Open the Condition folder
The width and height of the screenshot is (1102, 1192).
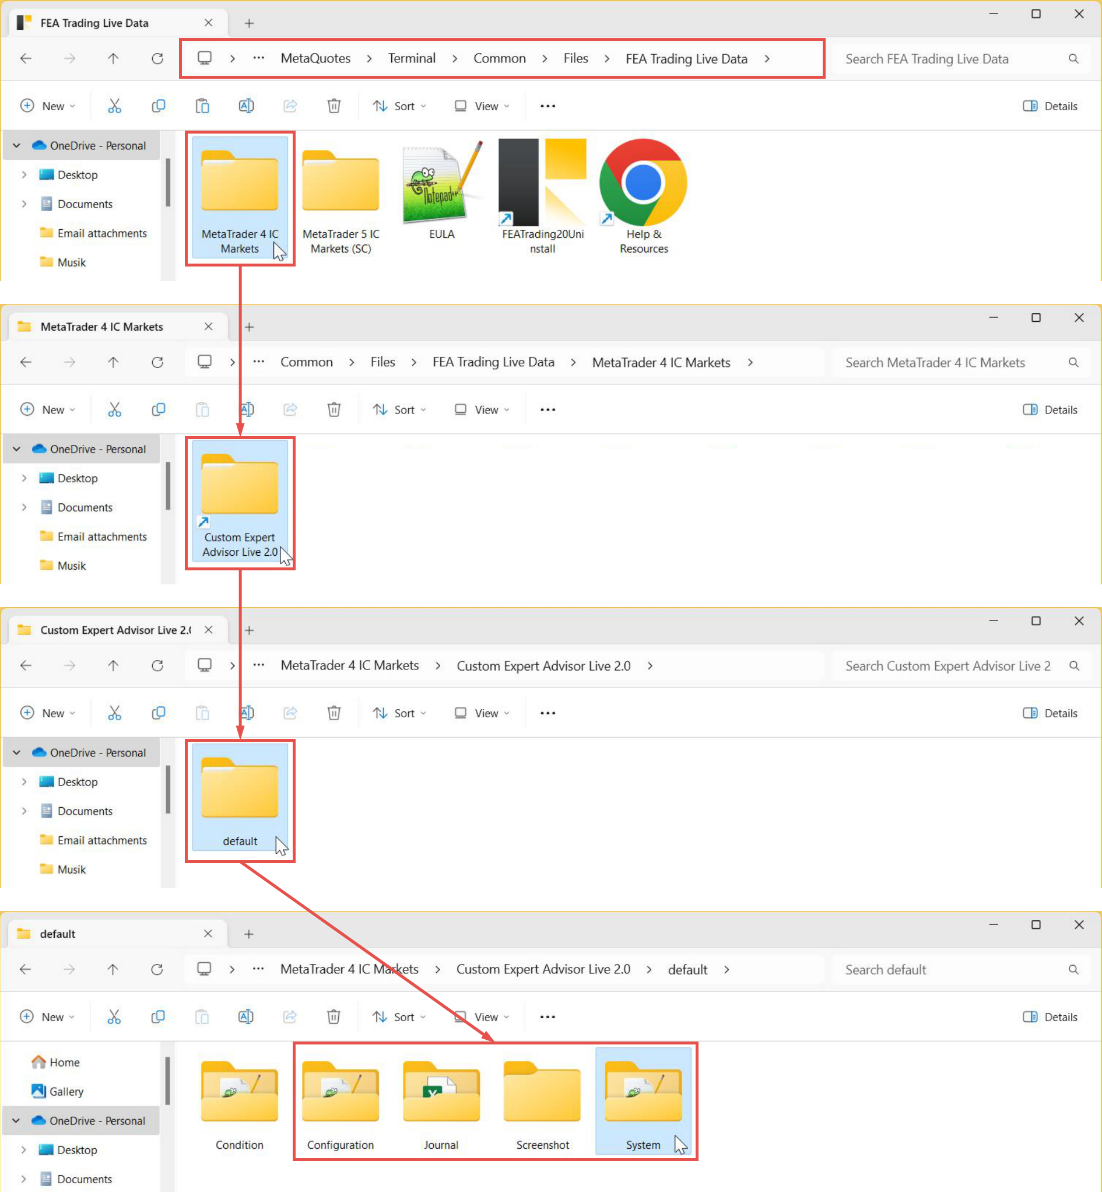240,1105
